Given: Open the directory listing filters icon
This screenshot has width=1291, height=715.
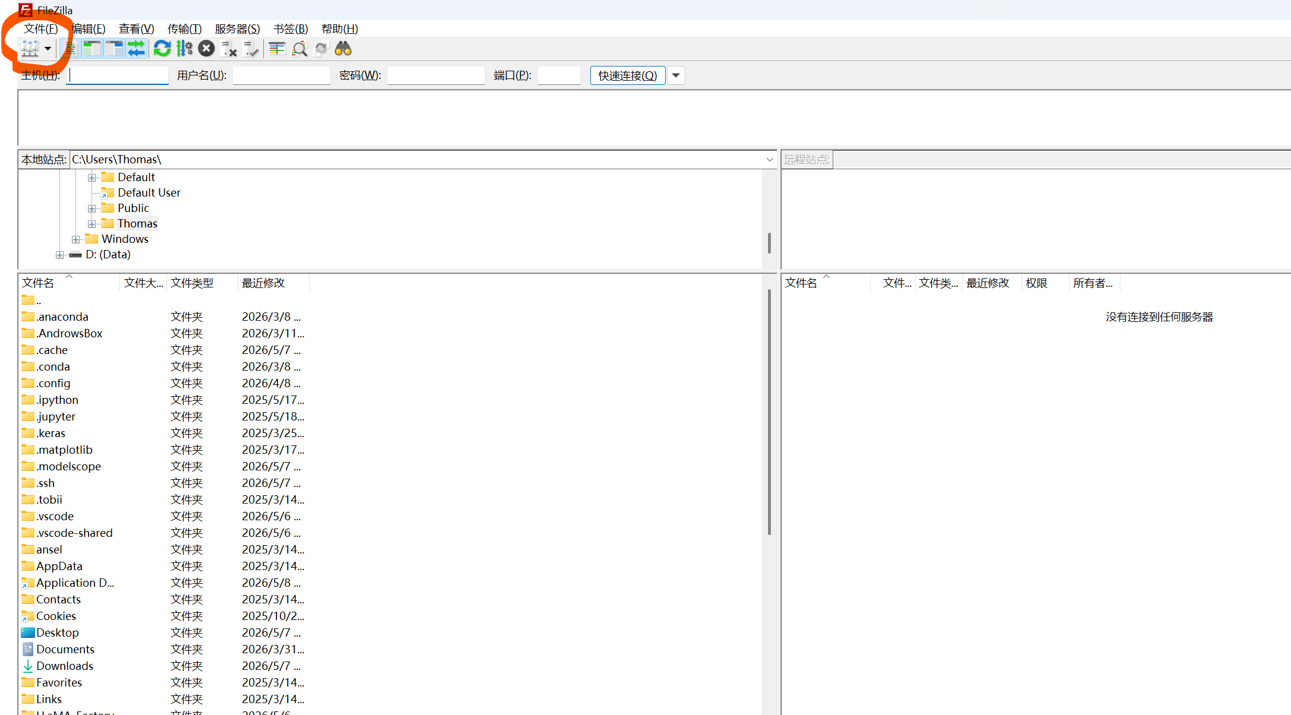Looking at the screenshot, I should [277, 49].
